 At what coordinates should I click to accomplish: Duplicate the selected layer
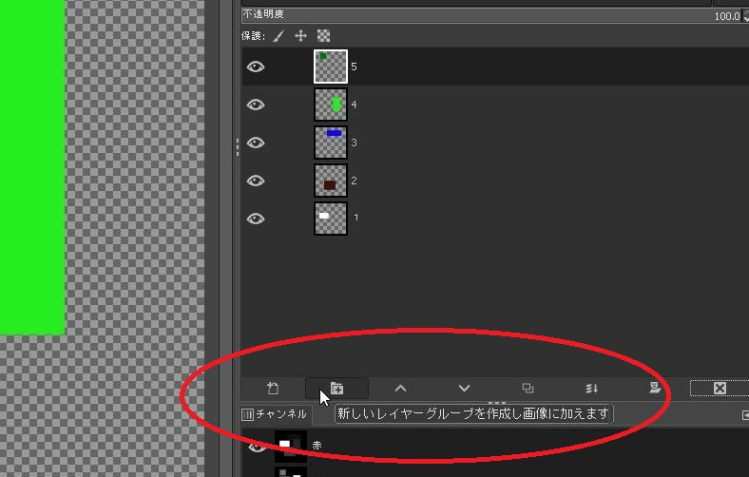click(528, 388)
